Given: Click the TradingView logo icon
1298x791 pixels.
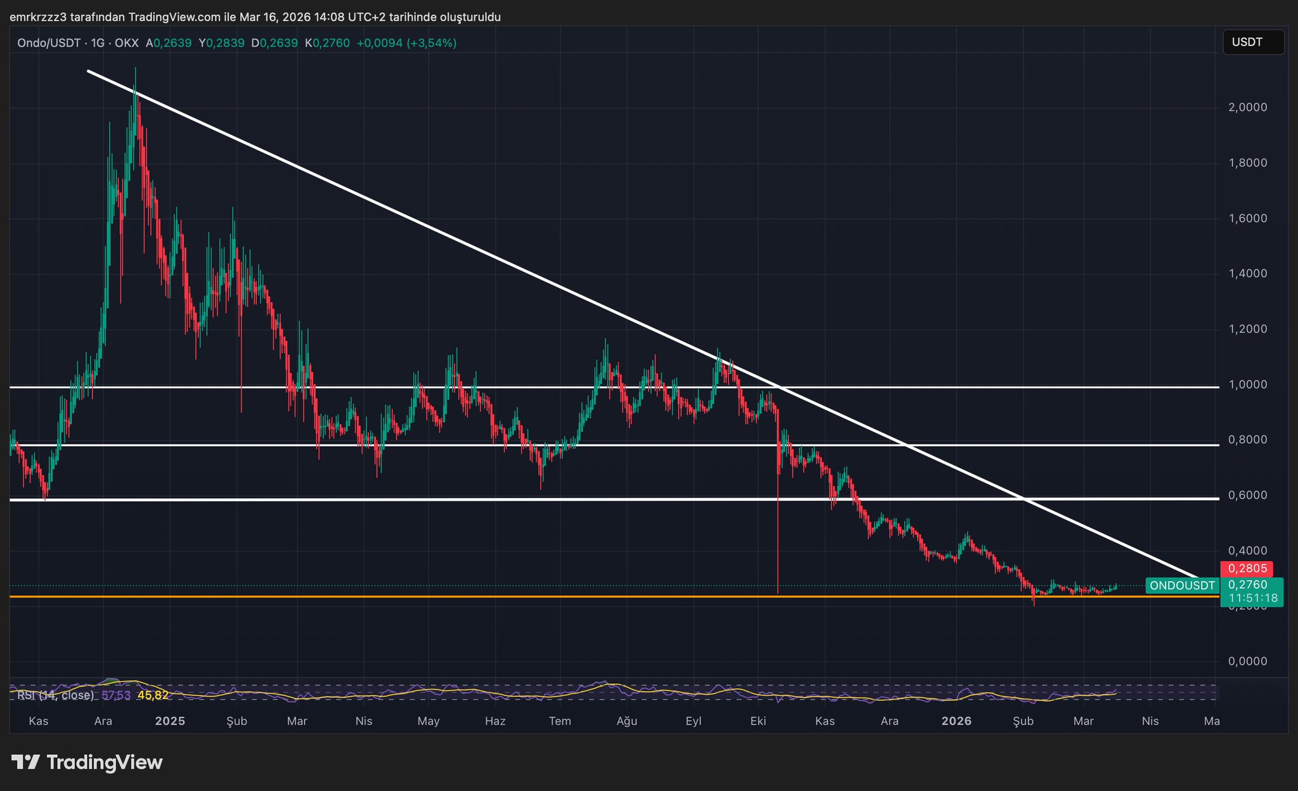Looking at the screenshot, I should coord(26,762).
